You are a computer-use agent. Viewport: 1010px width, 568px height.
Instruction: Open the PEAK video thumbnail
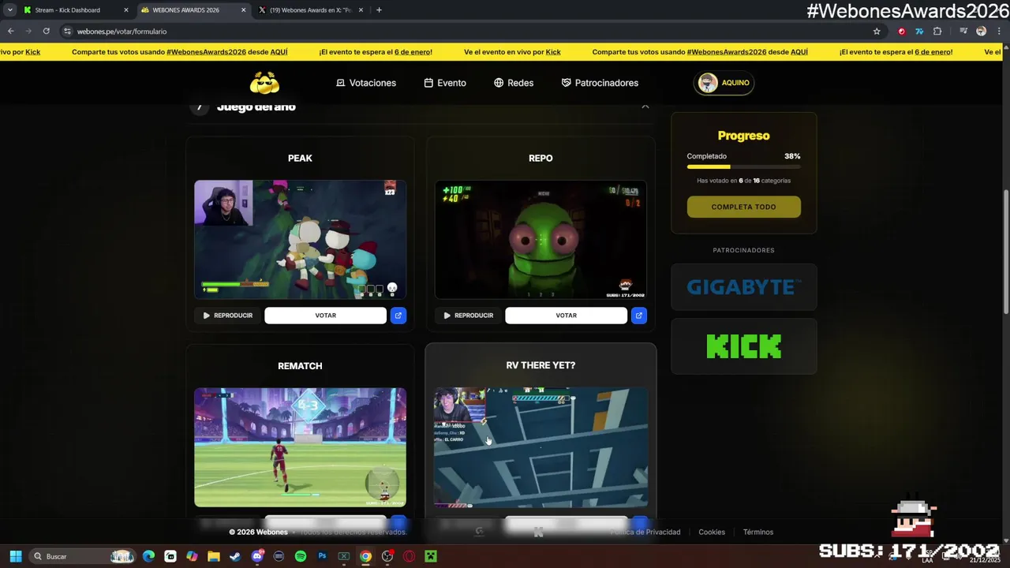click(x=301, y=240)
